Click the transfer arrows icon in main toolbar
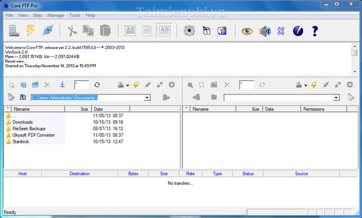362x218 pixels. tap(281, 31)
